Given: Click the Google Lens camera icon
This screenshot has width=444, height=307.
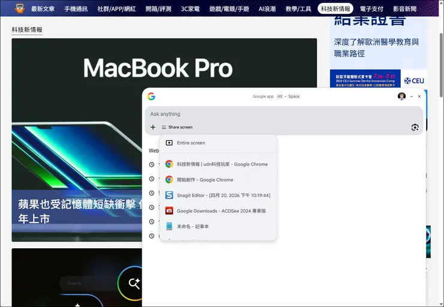Looking at the screenshot, I should (415, 127).
